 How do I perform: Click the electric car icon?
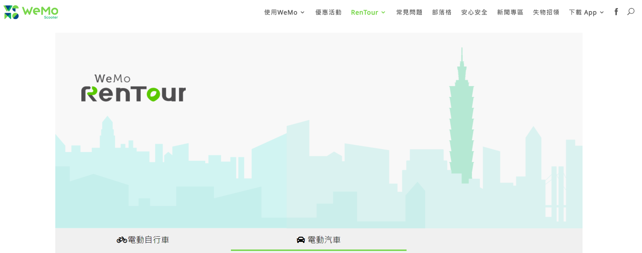(x=301, y=240)
